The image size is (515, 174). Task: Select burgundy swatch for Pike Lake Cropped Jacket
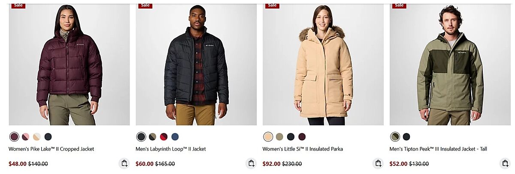click(x=14, y=137)
